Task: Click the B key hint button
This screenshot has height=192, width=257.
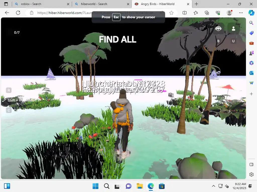Action: coord(218,41)
